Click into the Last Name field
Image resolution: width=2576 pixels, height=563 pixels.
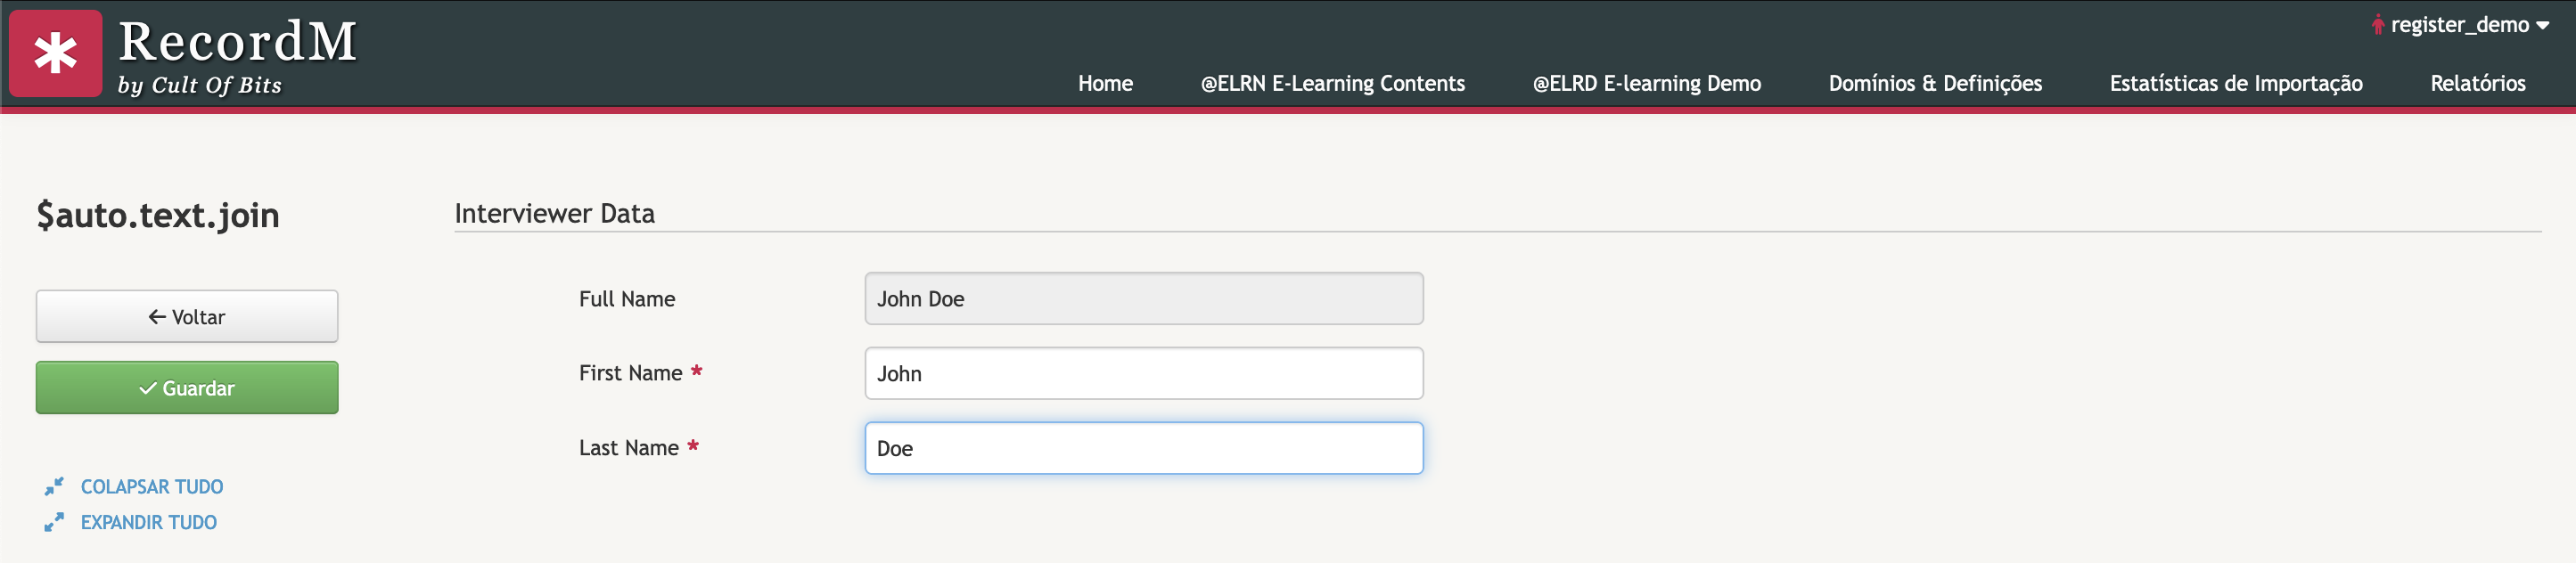(1144, 448)
